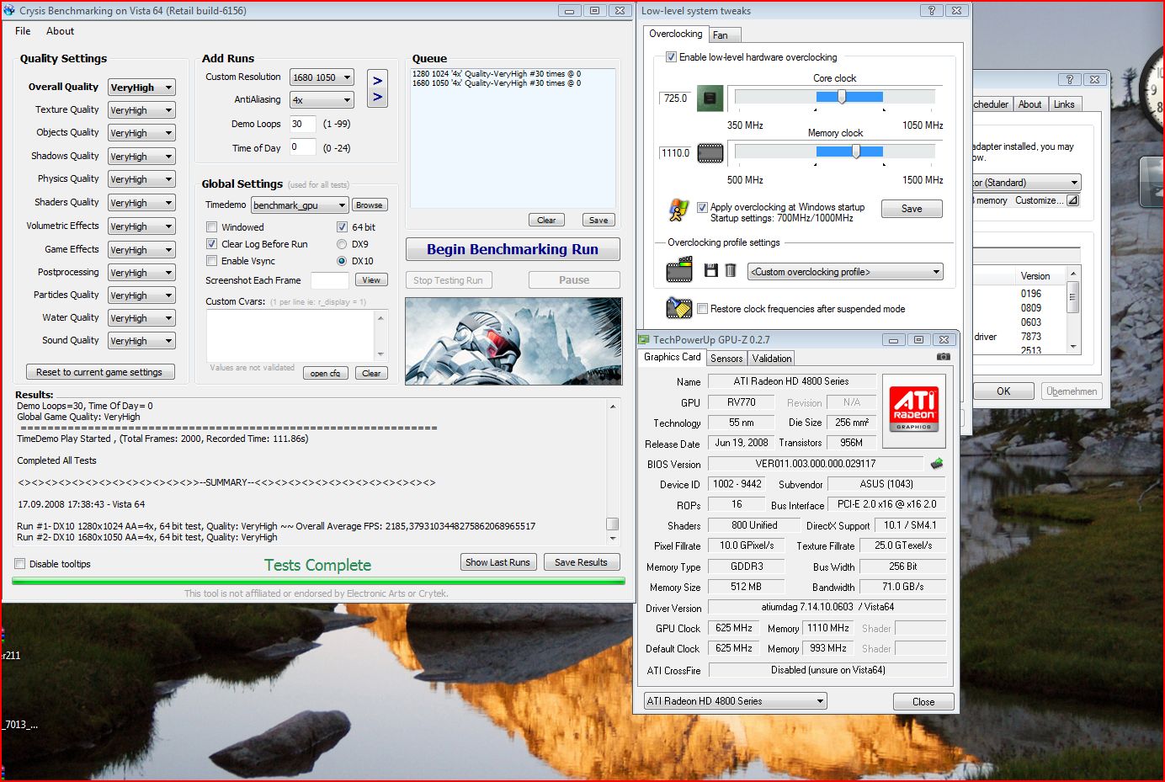
Task: Toggle Apply overclocking at Windows startup
Action: [x=702, y=207]
